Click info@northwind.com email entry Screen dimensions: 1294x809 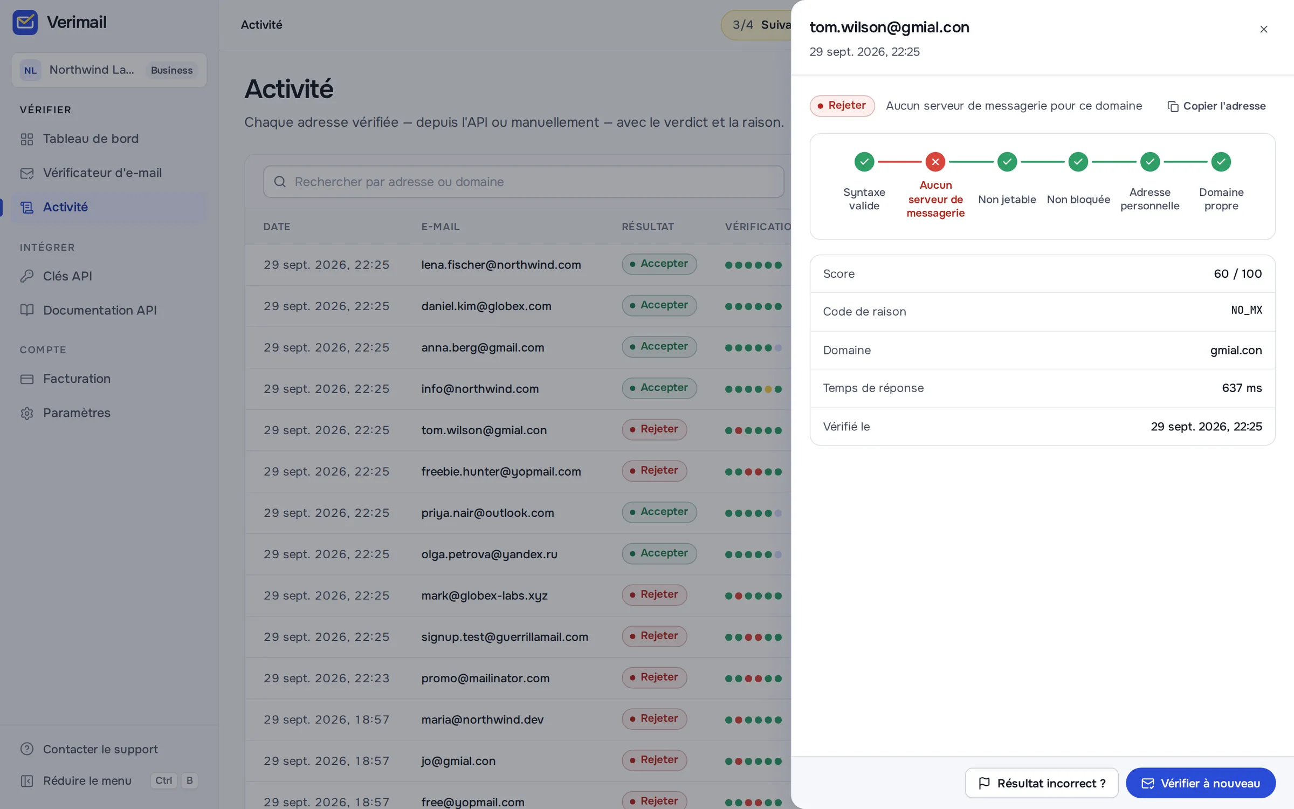(480, 389)
